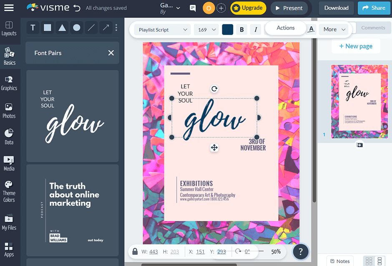The height and width of the screenshot is (266, 392).
Task: Open the Photos panel
Action: coord(9,111)
